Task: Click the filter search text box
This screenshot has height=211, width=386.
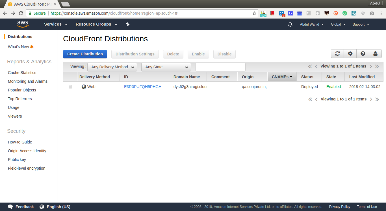Action: click(220, 67)
